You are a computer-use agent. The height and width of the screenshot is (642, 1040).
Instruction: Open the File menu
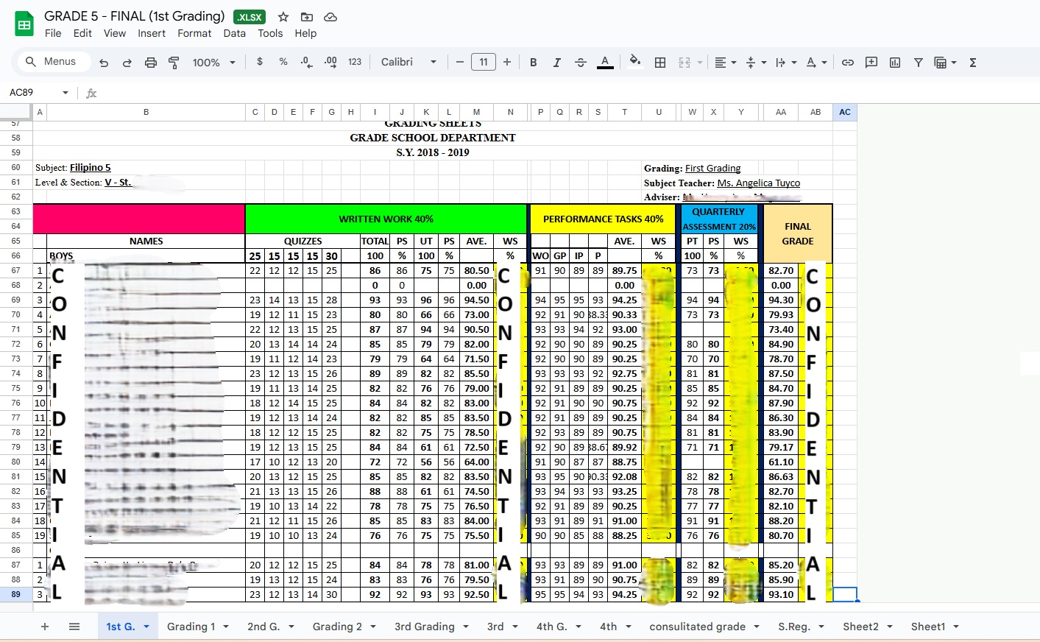tap(53, 33)
